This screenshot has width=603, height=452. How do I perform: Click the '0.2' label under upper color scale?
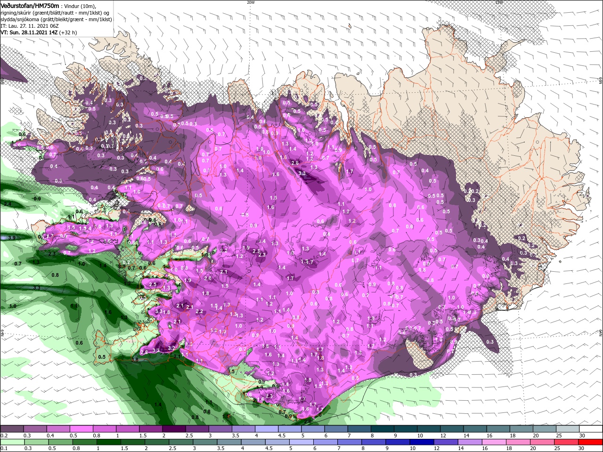point(4,436)
